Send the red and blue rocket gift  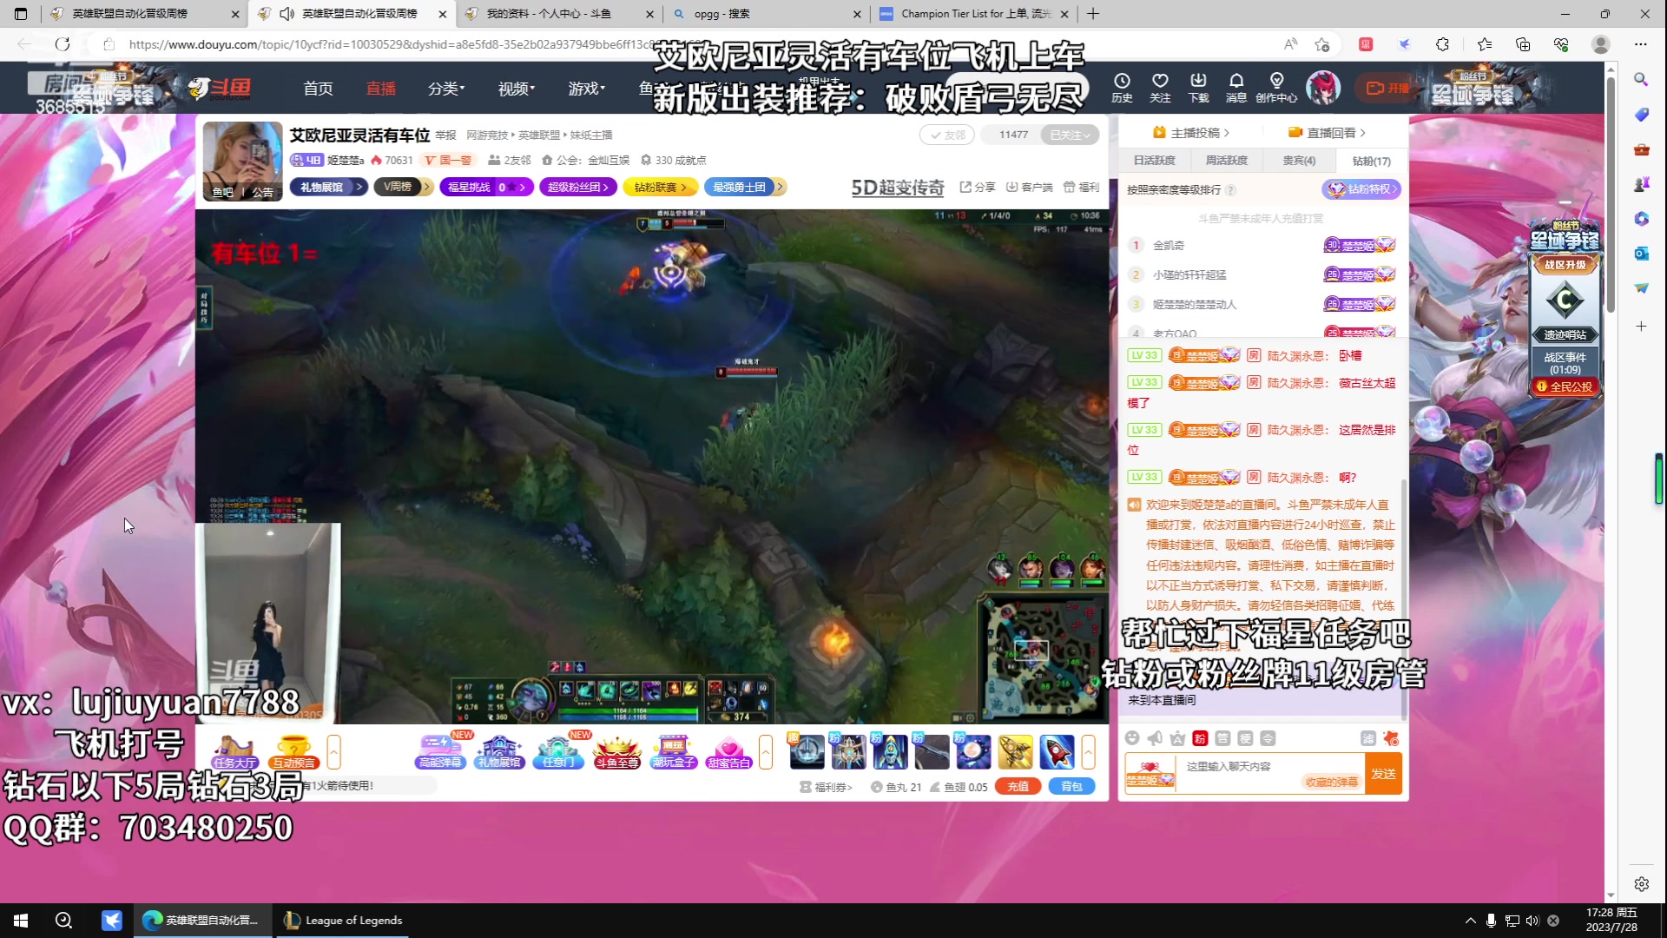click(1057, 751)
